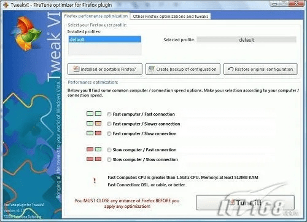Select Slow computer / Slow connection radio
The height and width of the screenshot is (222, 307).
point(109,159)
